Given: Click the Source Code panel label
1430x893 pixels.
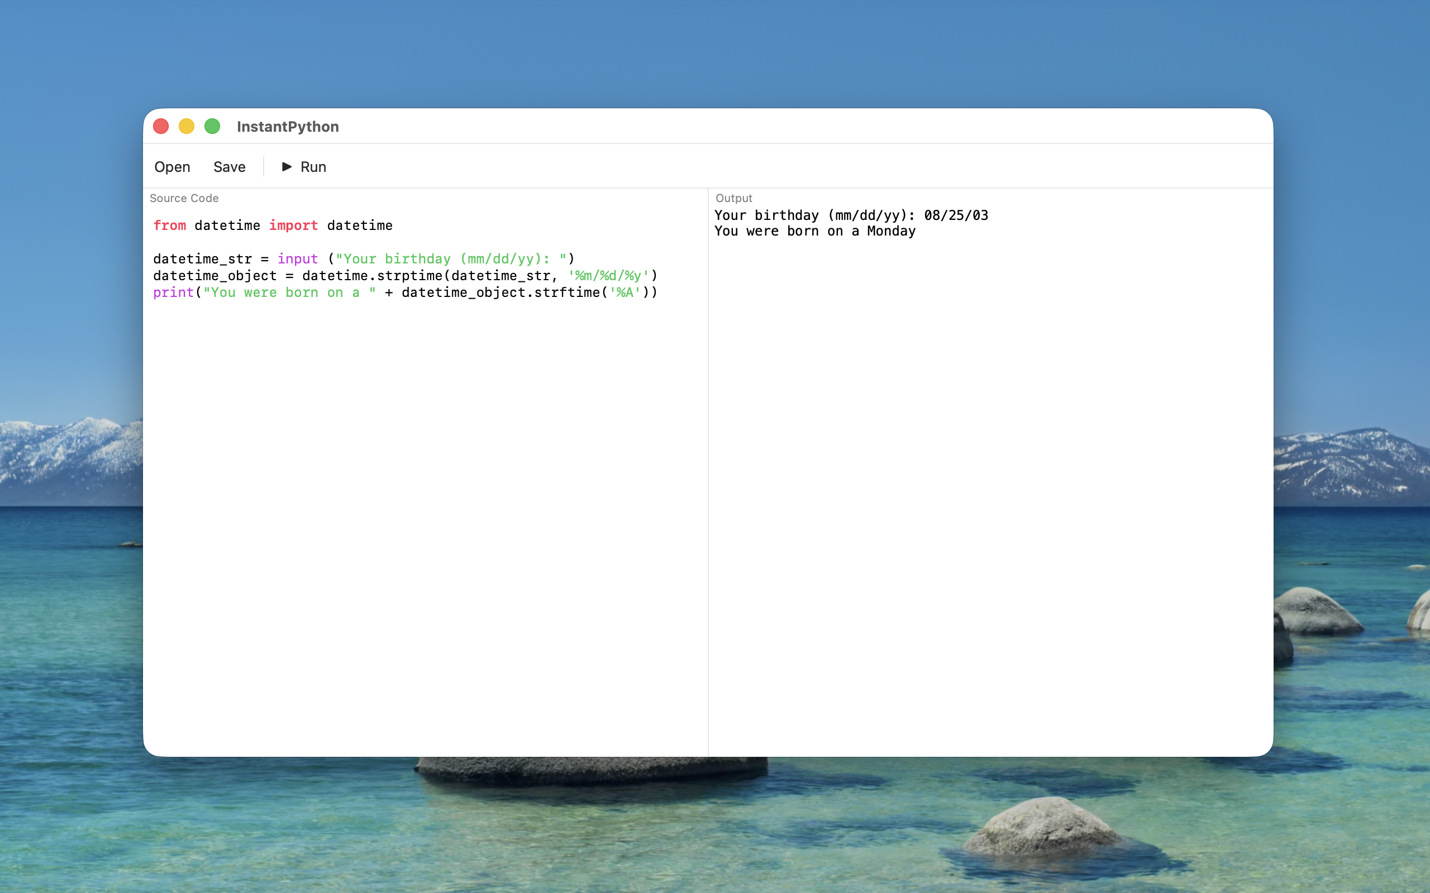Looking at the screenshot, I should 184,198.
